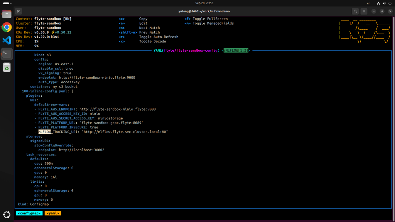Click the 'task_resources:' line
This screenshot has width=395, height=222.
[41, 155]
